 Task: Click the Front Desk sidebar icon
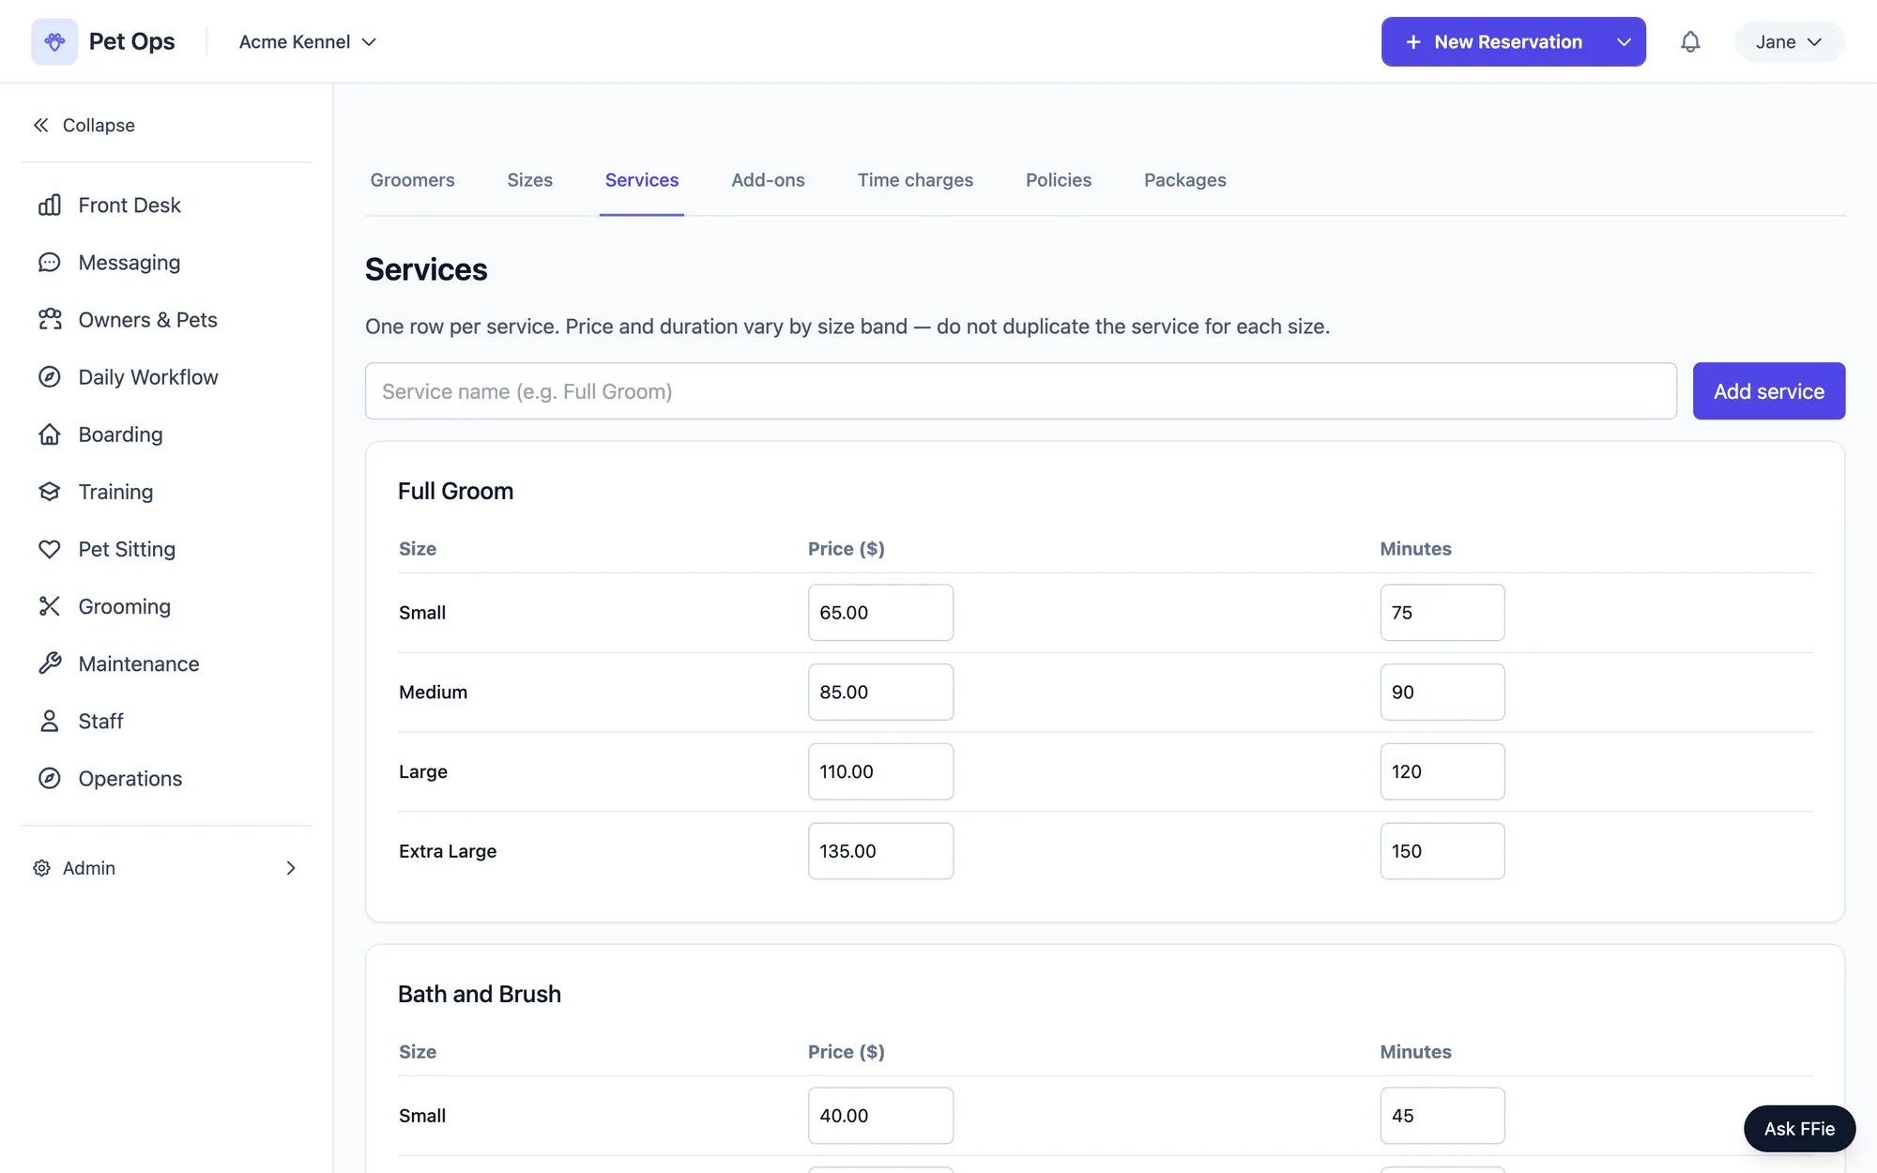[50, 205]
